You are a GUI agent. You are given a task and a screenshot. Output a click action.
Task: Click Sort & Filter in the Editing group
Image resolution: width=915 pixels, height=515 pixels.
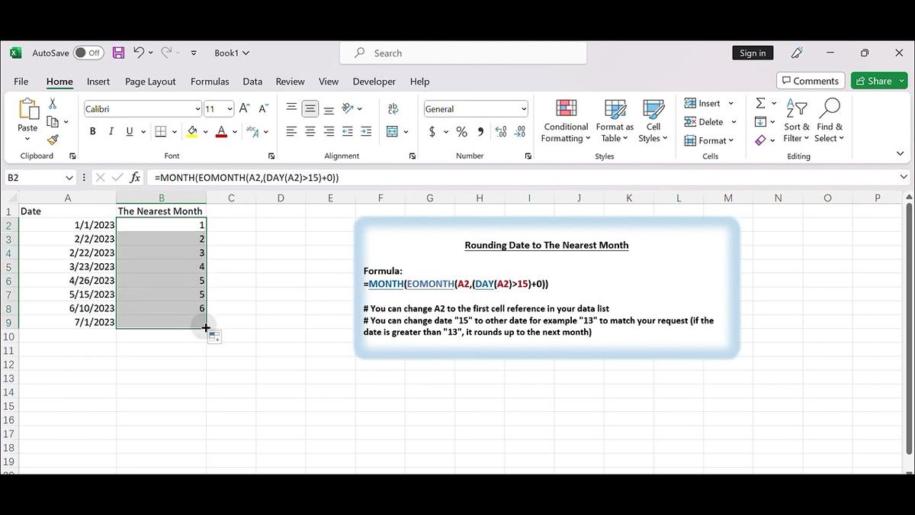tap(796, 121)
